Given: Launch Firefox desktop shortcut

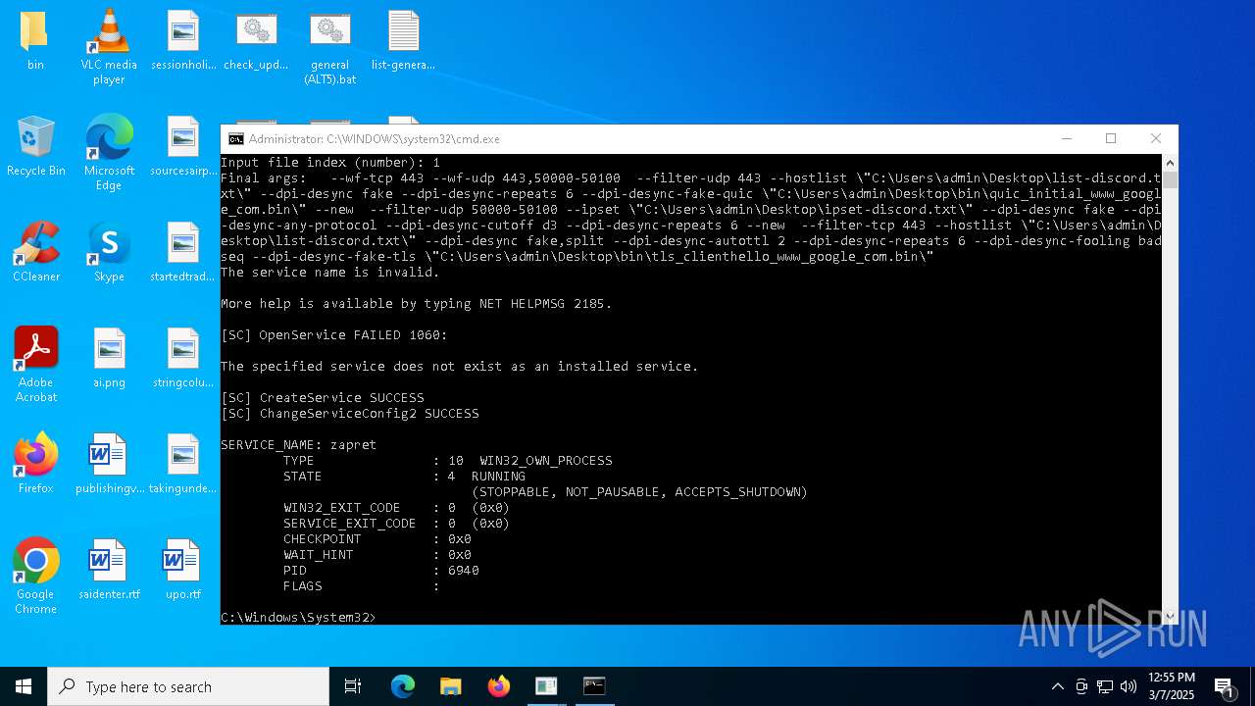Looking at the screenshot, I should pos(36,464).
